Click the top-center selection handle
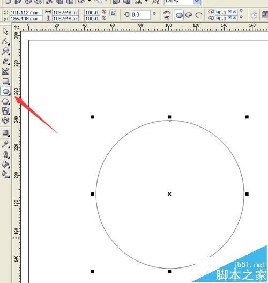Screen dimensions: 268x283 coord(169,117)
